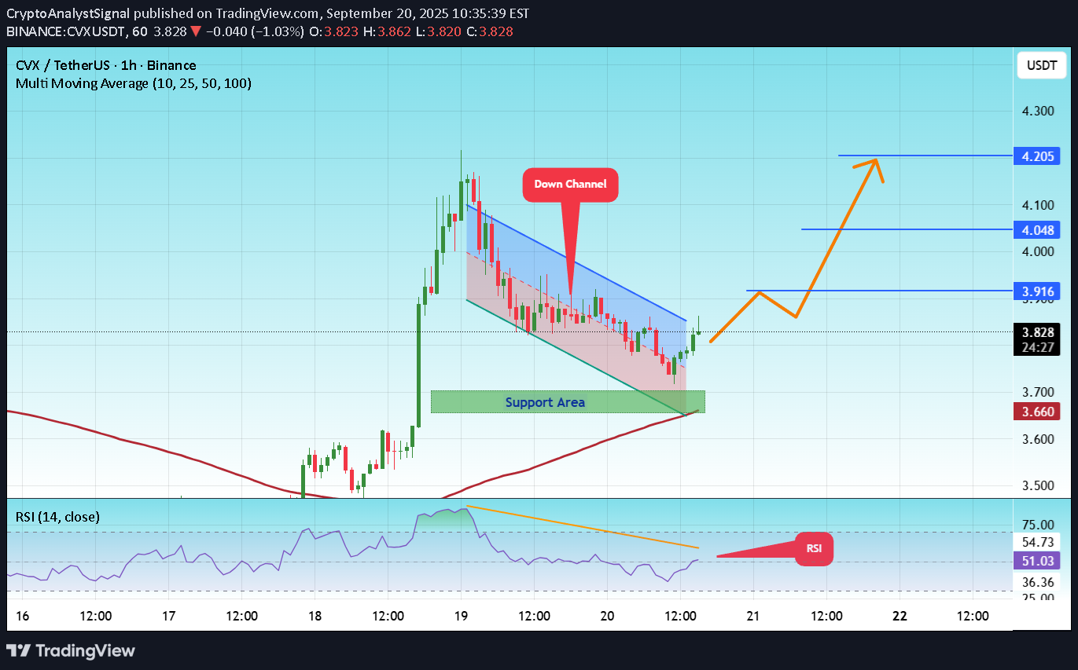Viewport: 1078px width, 670px height.
Task: Click date 20 on the time axis
Action: pos(607,616)
